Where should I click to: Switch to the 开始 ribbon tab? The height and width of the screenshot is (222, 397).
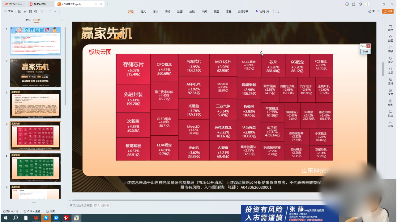[131, 11]
